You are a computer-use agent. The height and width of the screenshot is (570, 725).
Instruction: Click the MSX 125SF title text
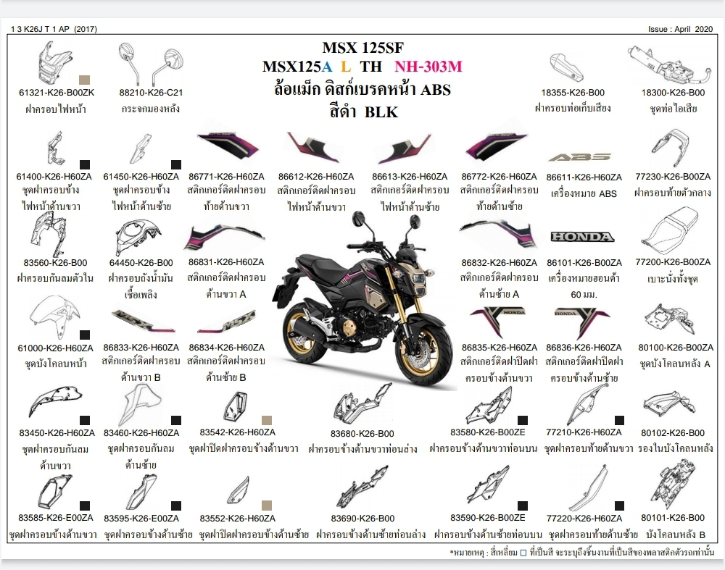pos(363,48)
